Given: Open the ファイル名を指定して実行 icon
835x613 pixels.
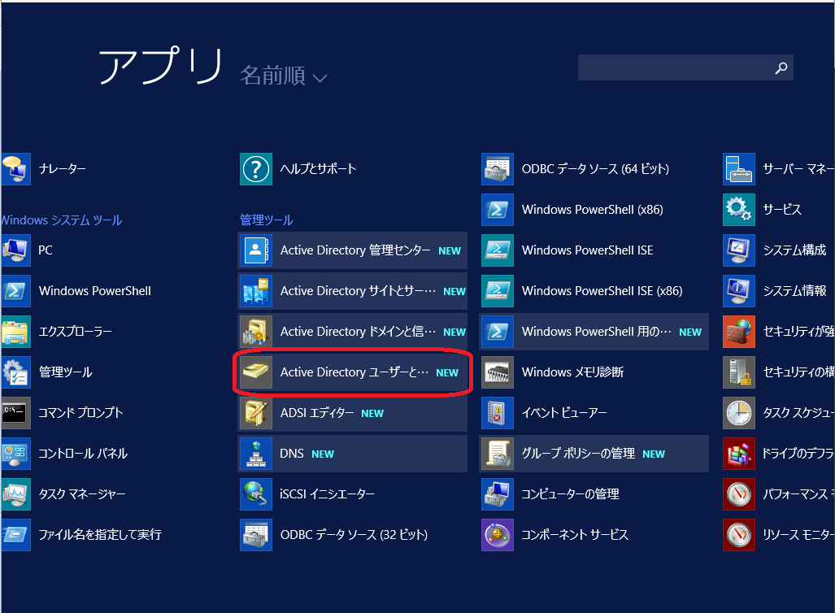Looking at the screenshot, I should (x=15, y=535).
